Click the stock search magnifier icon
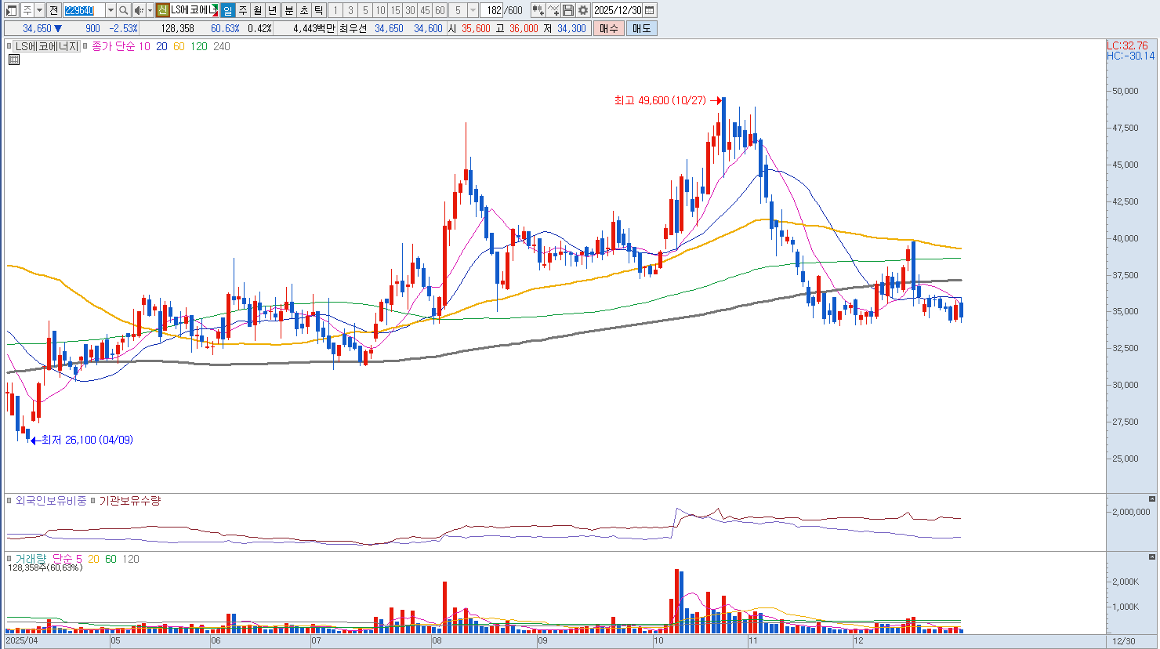This screenshot has height=649, width=1160. (x=123, y=10)
